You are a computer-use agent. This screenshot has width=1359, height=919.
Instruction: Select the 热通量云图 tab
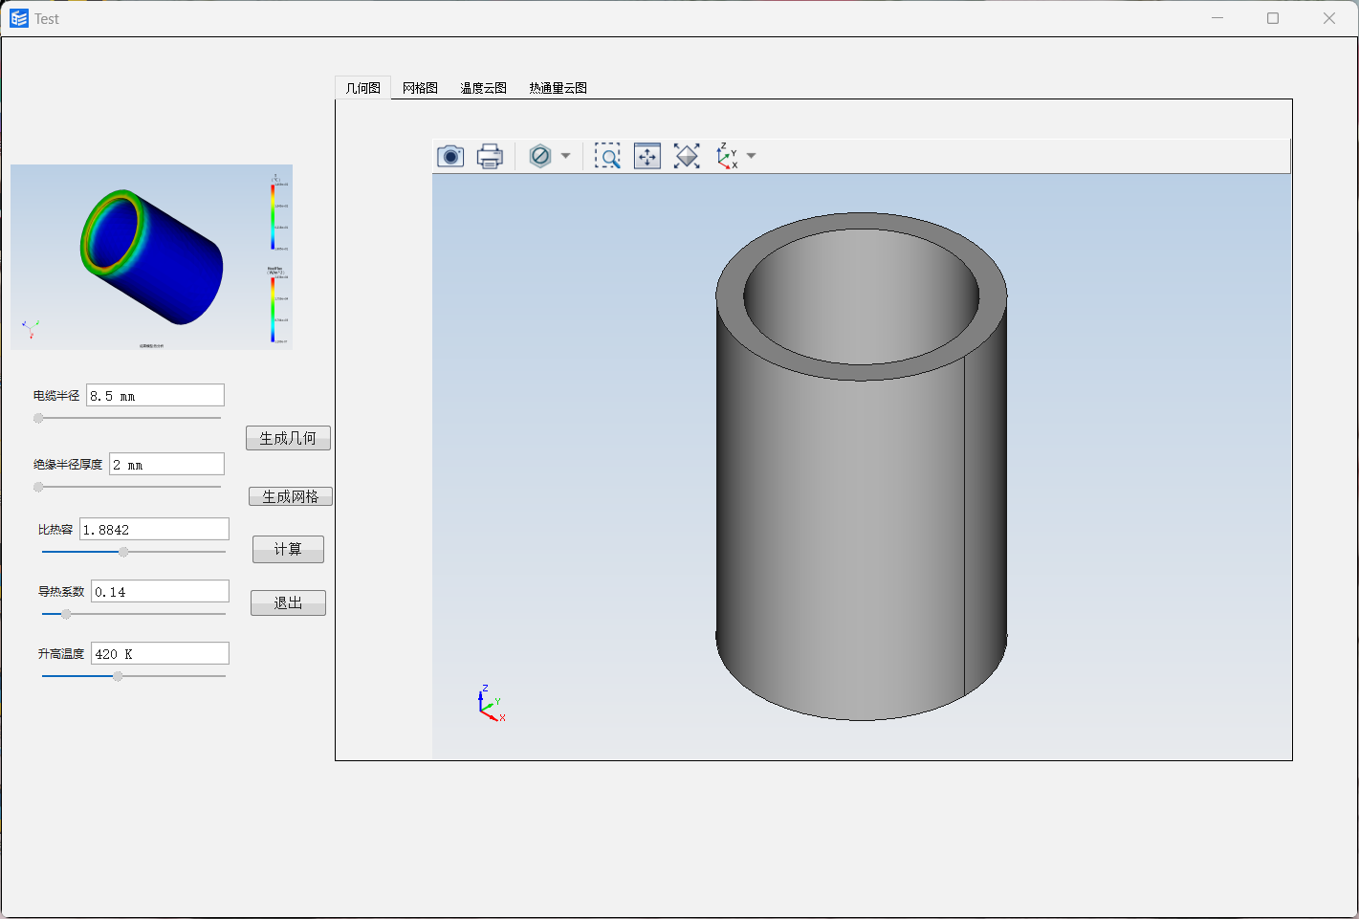click(558, 88)
